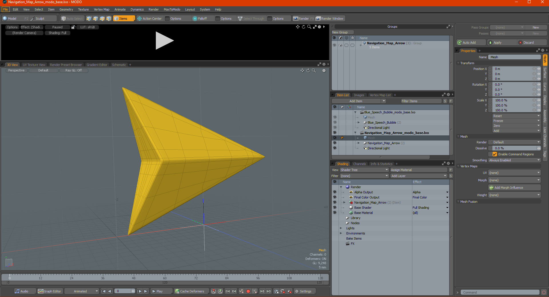Open Shader Tree view dropdown
The height and width of the screenshot is (297, 549).
pos(364,170)
